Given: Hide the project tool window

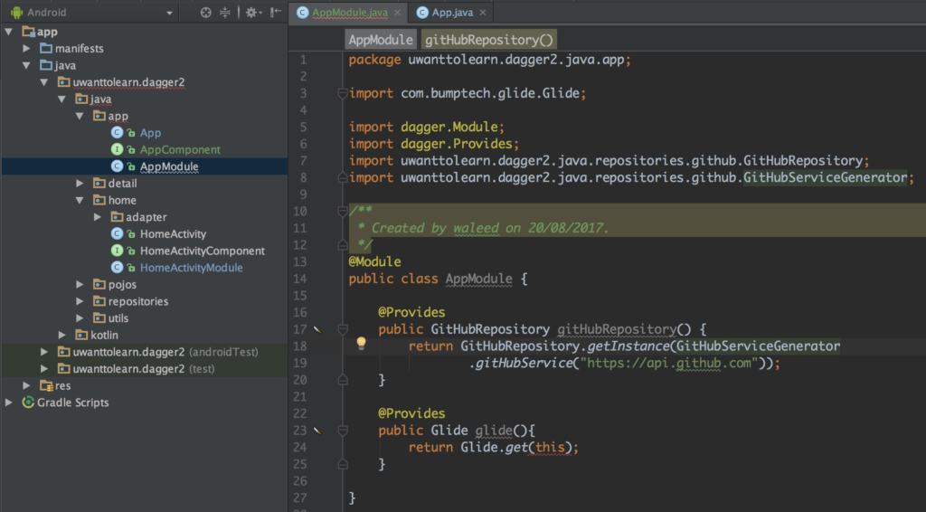Looking at the screenshot, I should 275,13.
